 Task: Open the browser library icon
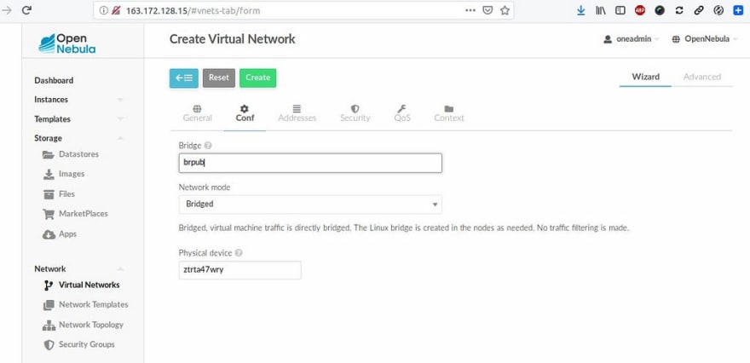601,10
